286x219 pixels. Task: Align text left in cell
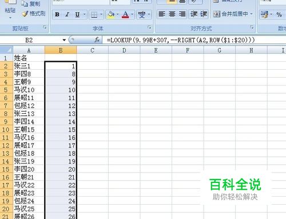tap(162, 14)
